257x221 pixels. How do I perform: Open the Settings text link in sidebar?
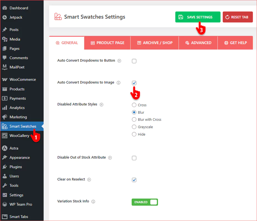point(16,195)
